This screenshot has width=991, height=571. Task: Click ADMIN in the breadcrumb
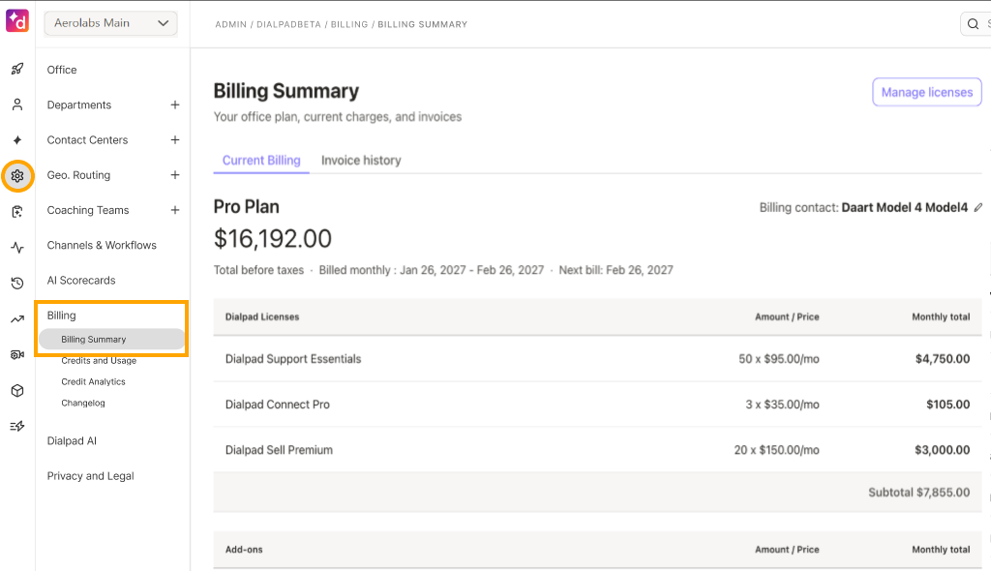(x=230, y=24)
